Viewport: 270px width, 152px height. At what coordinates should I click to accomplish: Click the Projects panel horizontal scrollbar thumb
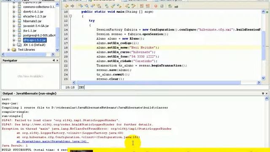[26, 54]
